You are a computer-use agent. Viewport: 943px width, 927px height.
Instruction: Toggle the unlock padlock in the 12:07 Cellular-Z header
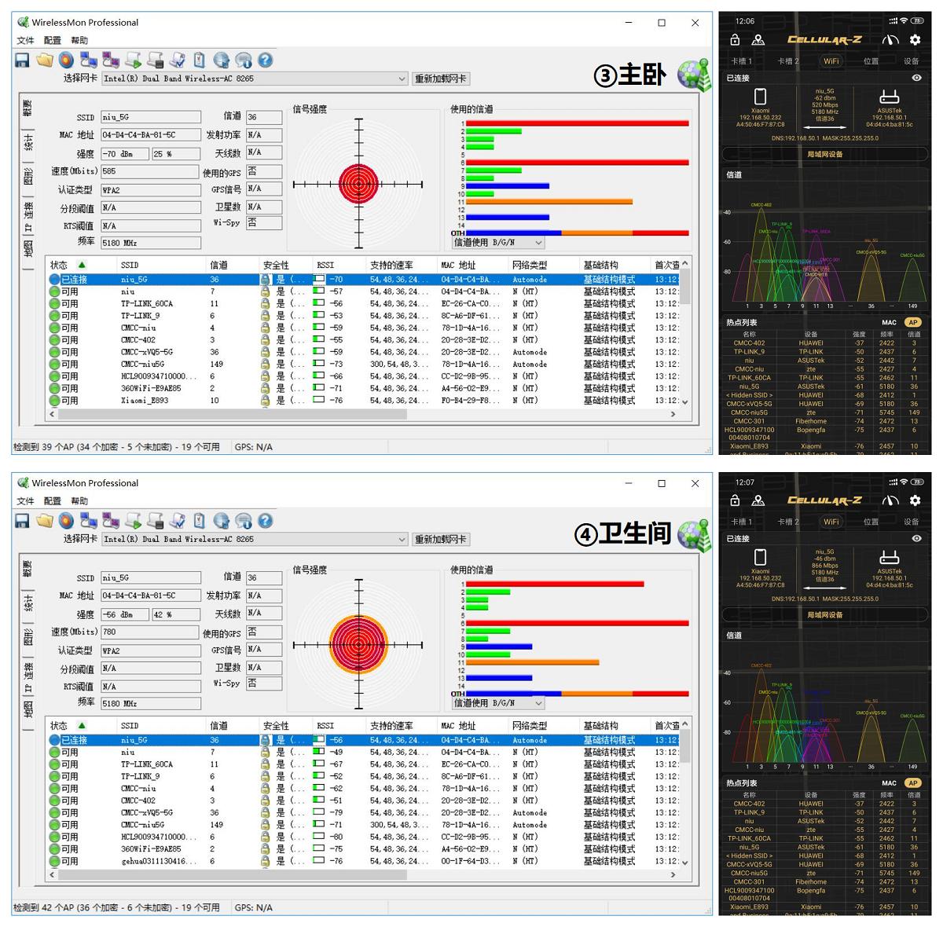click(735, 500)
